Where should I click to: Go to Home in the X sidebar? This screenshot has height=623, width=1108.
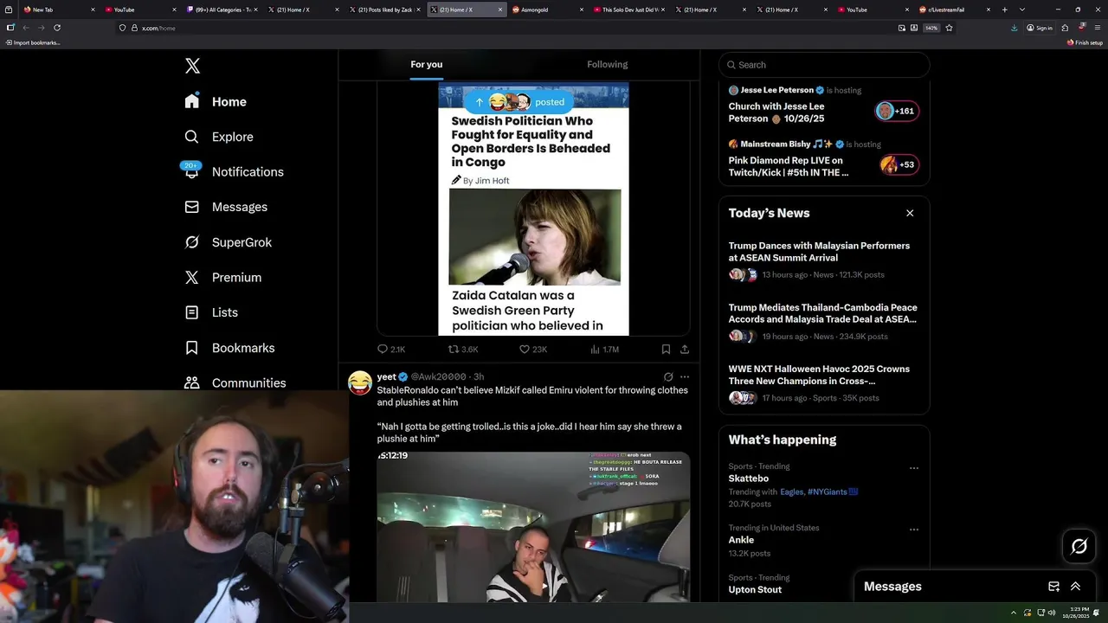pyautogui.click(x=216, y=101)
